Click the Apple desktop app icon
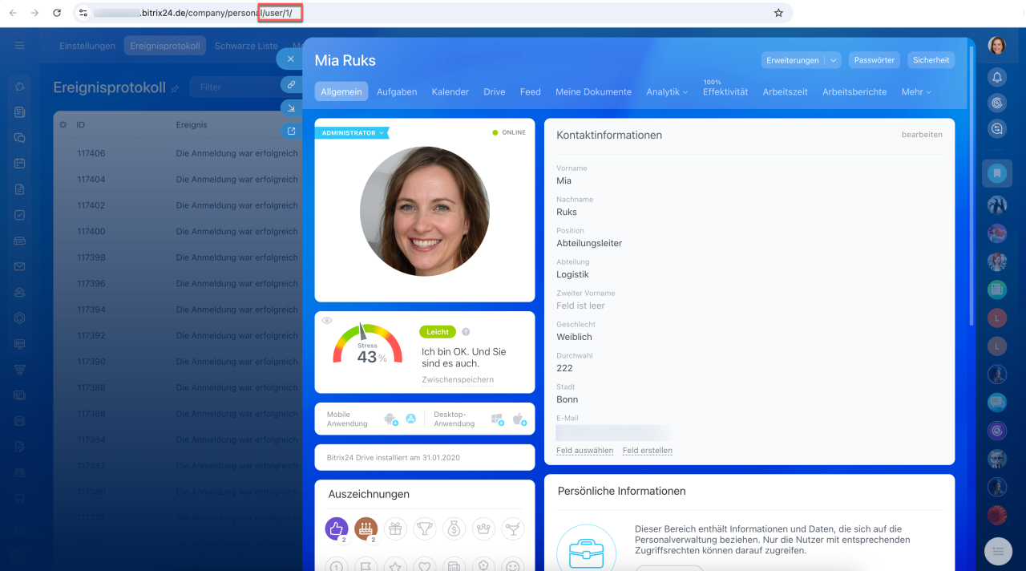1026x571 pixels. [x=519, y=419]
